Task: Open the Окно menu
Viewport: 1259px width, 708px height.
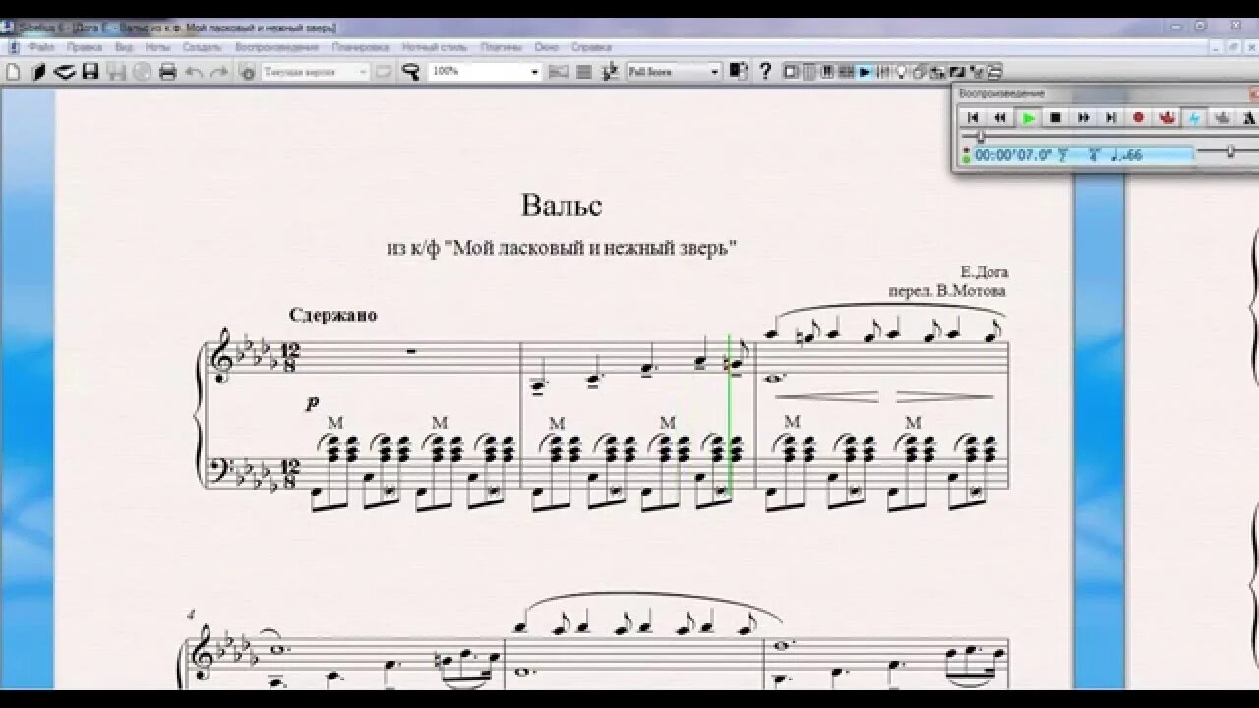Action: pos(546,46)
